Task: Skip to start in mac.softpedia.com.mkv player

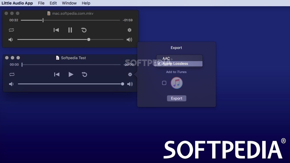Action: tap(56, 30)
